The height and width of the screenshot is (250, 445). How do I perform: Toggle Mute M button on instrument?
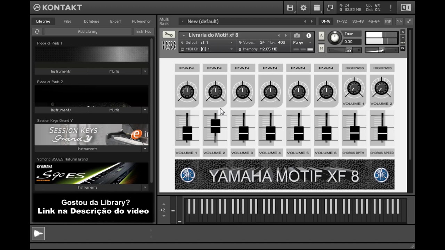[321, 48]
